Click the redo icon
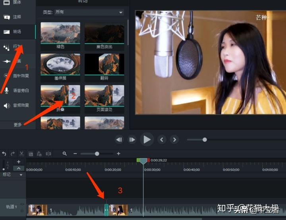The height and width of the screenshot is (220, 286). pos(13,154)
